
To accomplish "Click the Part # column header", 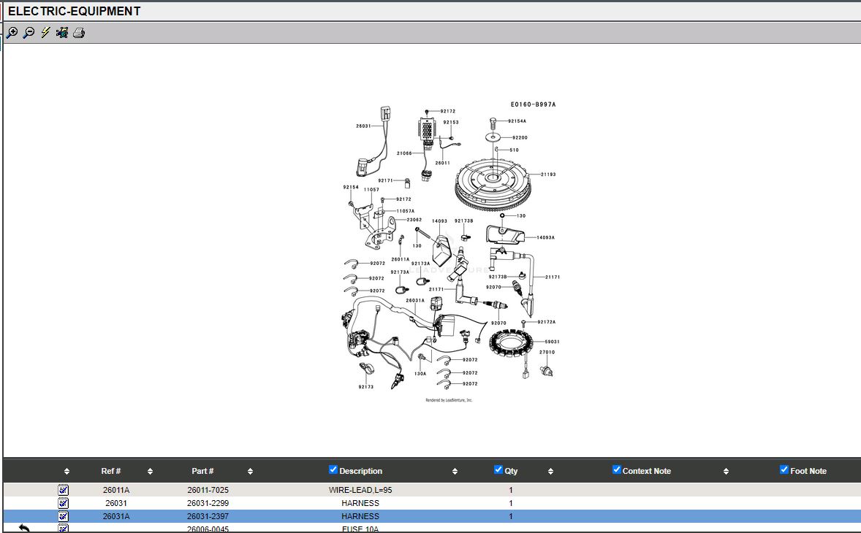I will (202, 471).
